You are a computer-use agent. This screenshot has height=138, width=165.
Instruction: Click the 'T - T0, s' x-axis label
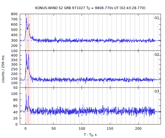tap(90, 135)
